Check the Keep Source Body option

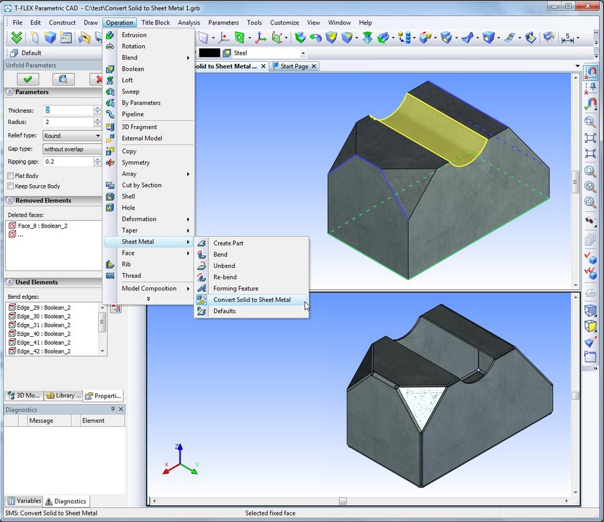point(10,186)
